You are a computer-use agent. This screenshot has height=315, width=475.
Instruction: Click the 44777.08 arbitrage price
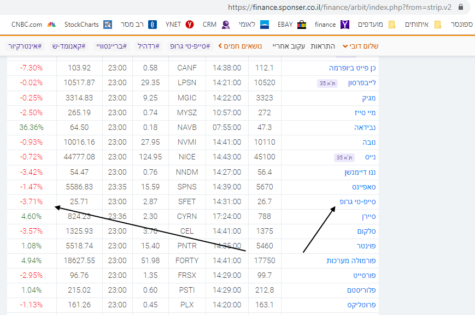point(79,157)
